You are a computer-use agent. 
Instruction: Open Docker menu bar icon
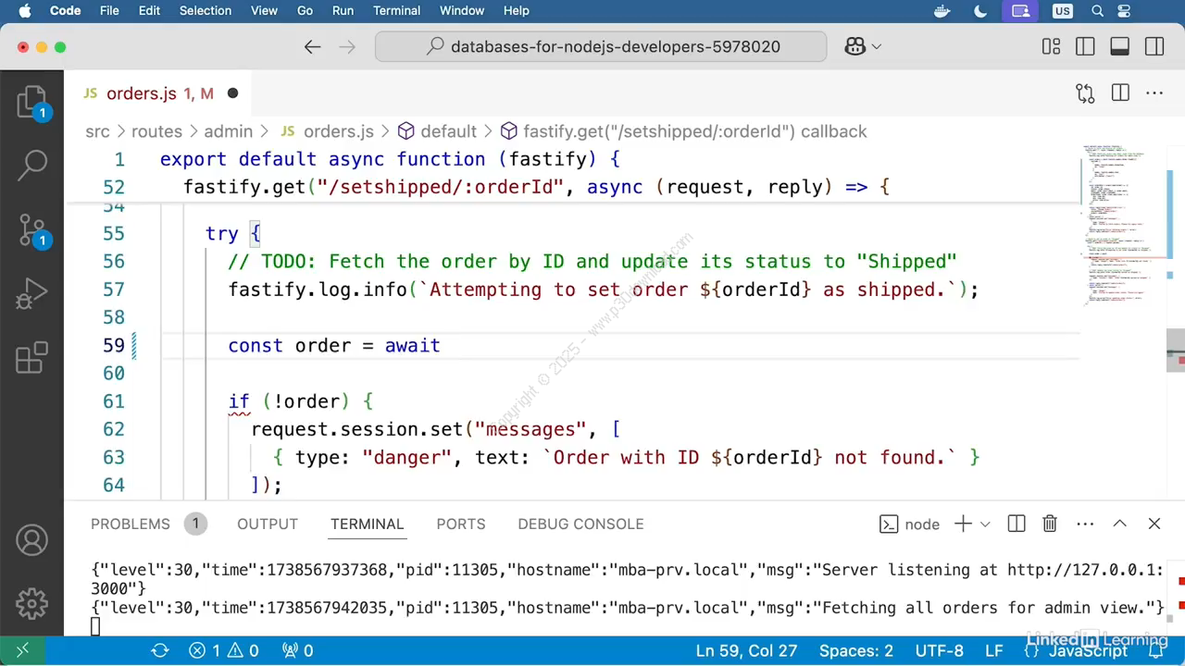coord(942,11)
